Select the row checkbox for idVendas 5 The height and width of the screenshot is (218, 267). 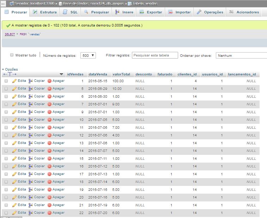click(x=6, y=89)
